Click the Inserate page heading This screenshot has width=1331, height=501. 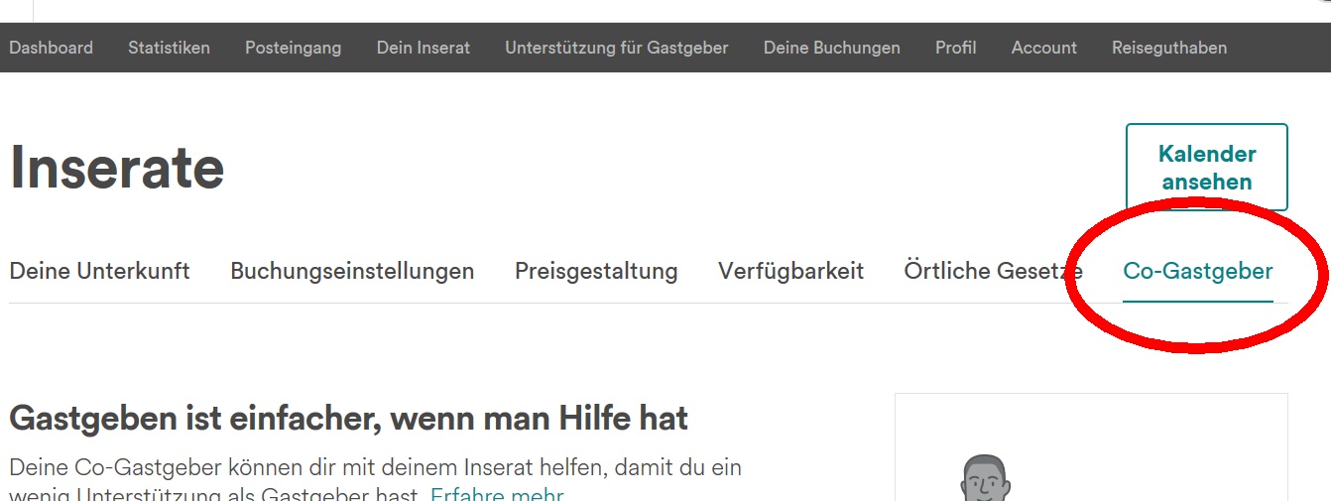(x=117, y=168)
